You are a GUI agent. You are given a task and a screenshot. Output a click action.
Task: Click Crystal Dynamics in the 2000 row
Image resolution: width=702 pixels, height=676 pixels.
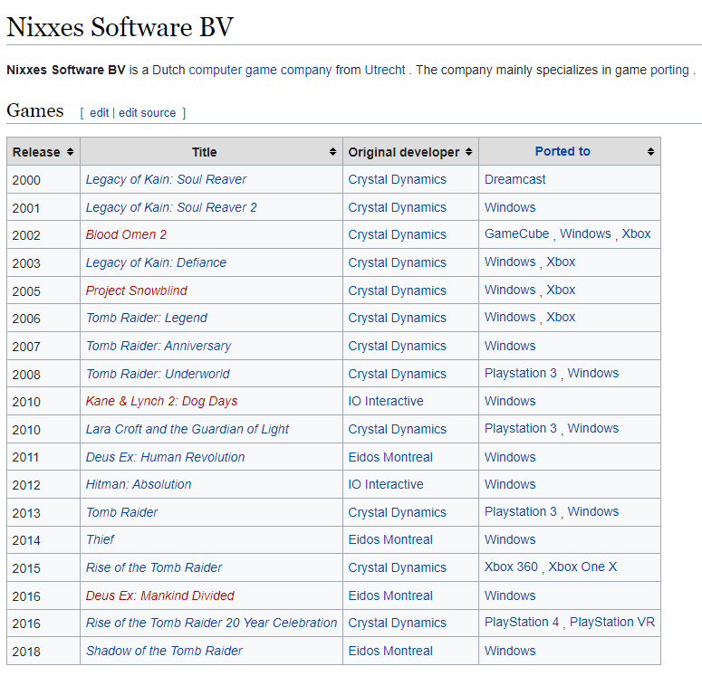point(397,179)
